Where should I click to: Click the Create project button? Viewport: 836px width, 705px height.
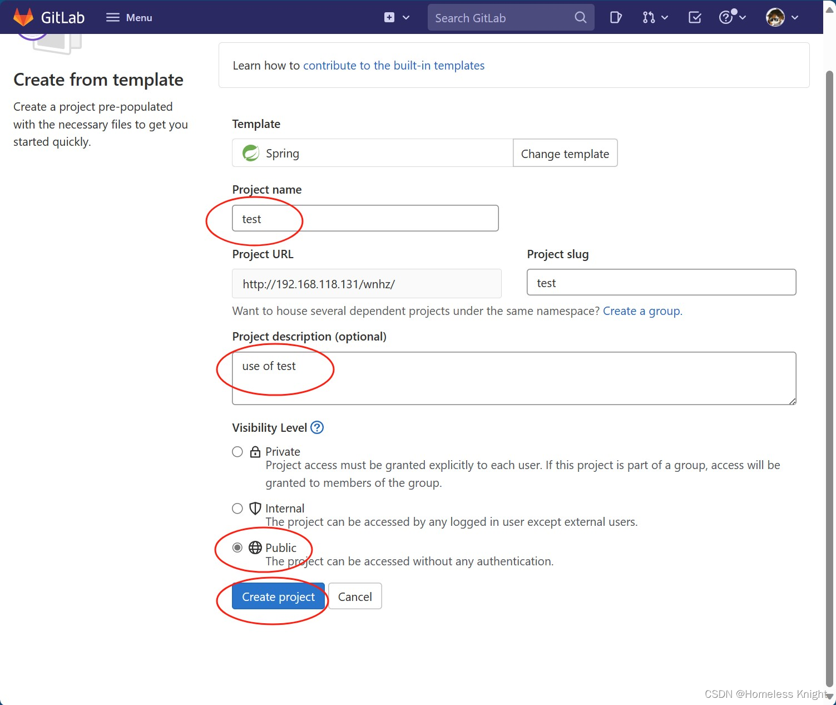point(278,596)
